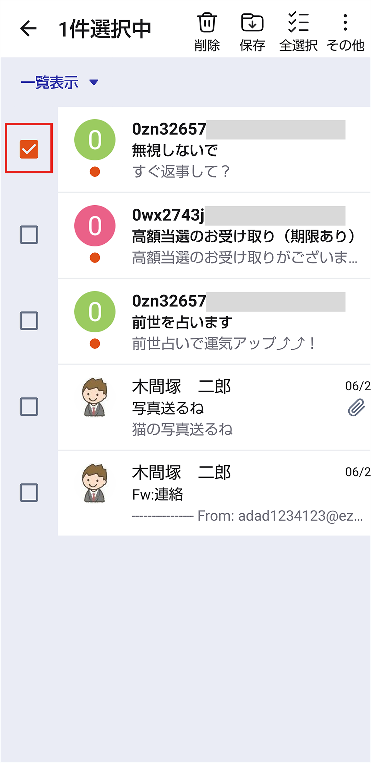Tap the pink sender avatar for 0wx2743j
Screen dimensions: 371x763
(95, 226)
